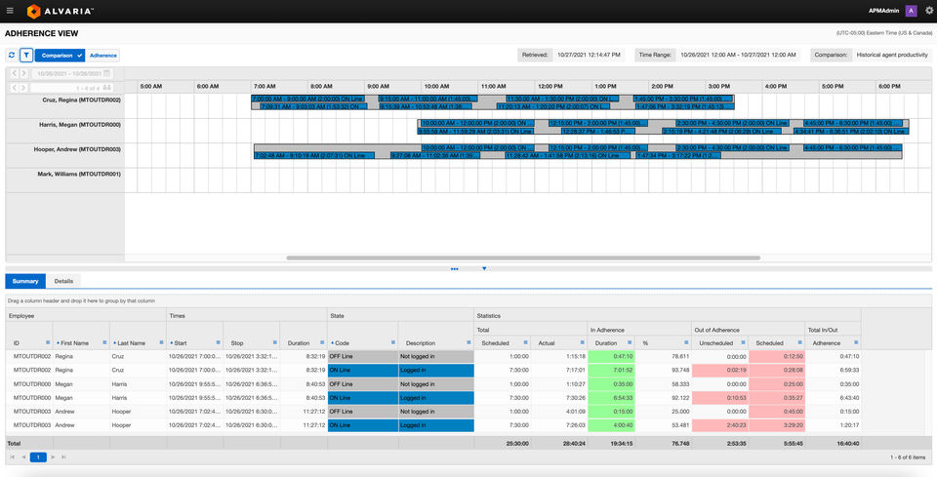The width and height of the screenshot is (937, 477).
Task: Go to next date range arrow
Action: [x=23, y=73]
